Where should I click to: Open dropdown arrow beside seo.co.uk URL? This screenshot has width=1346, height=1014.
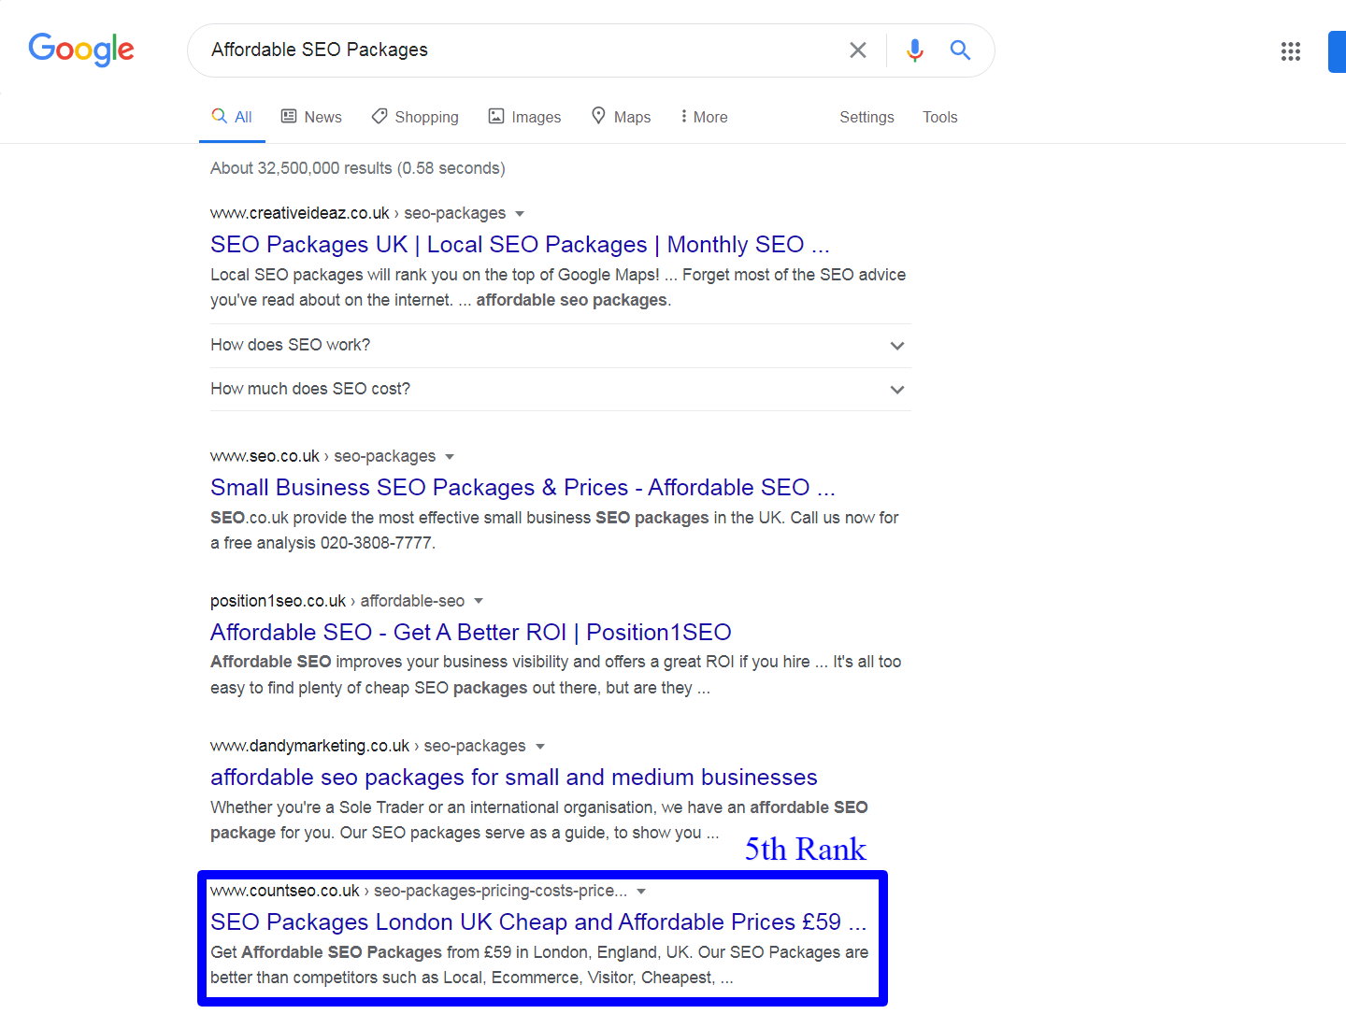click(x=450, y=457)
